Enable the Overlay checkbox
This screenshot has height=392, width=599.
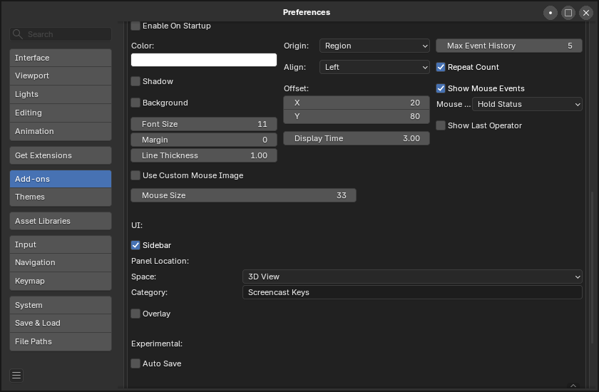135,314
